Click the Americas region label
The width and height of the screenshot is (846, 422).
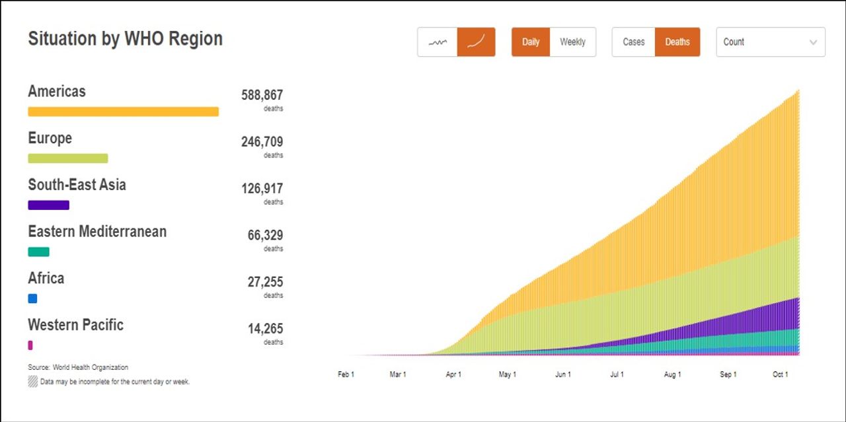[57, 92]
